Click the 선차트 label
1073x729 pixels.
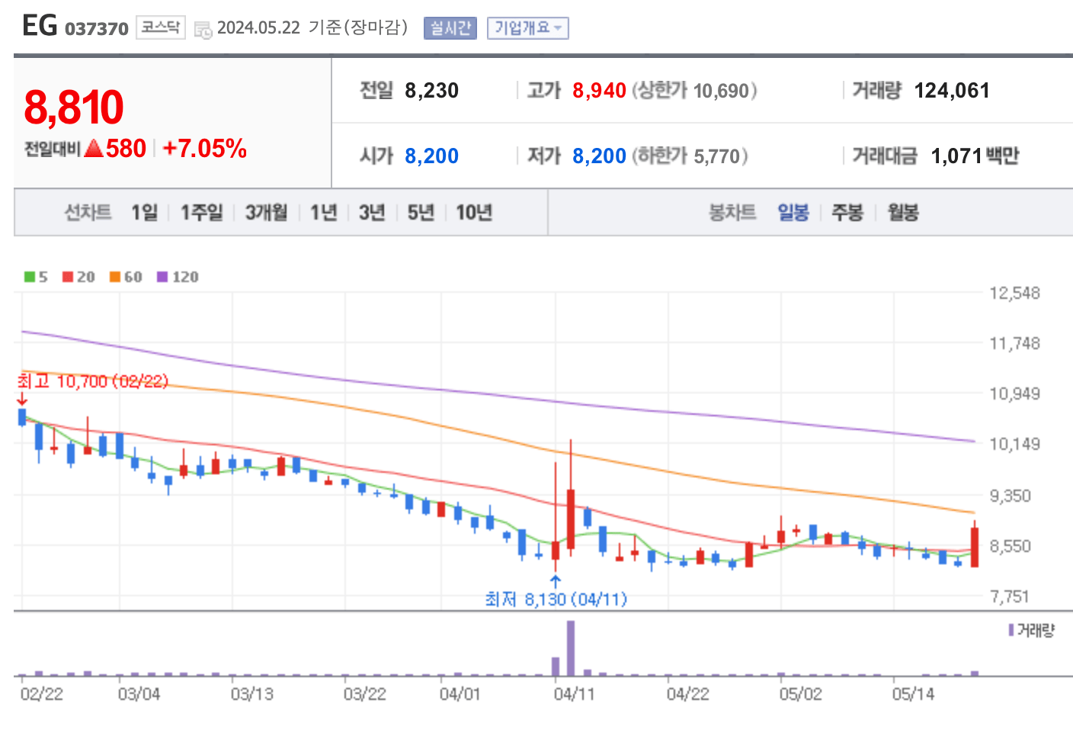coord(88,212)
